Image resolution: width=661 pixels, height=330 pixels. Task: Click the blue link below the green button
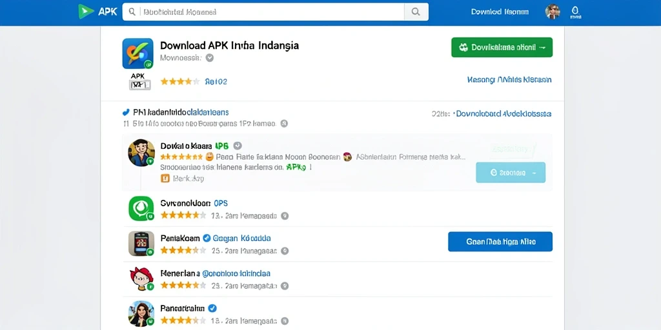(509, 79)
